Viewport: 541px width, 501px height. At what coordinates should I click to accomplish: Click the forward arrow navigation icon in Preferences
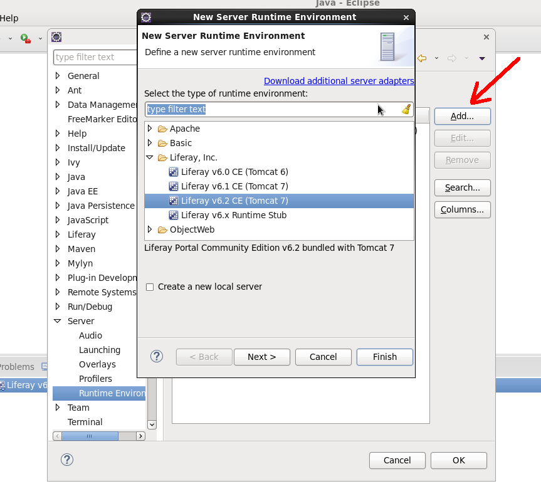coord(452,58)
